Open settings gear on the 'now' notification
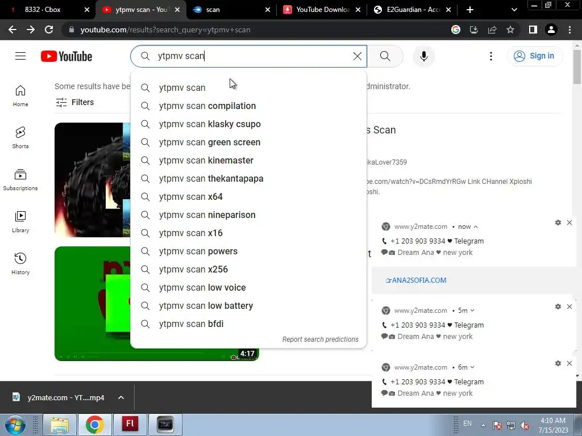The width and height of the screenshot is (582, 436). [558, 223]
